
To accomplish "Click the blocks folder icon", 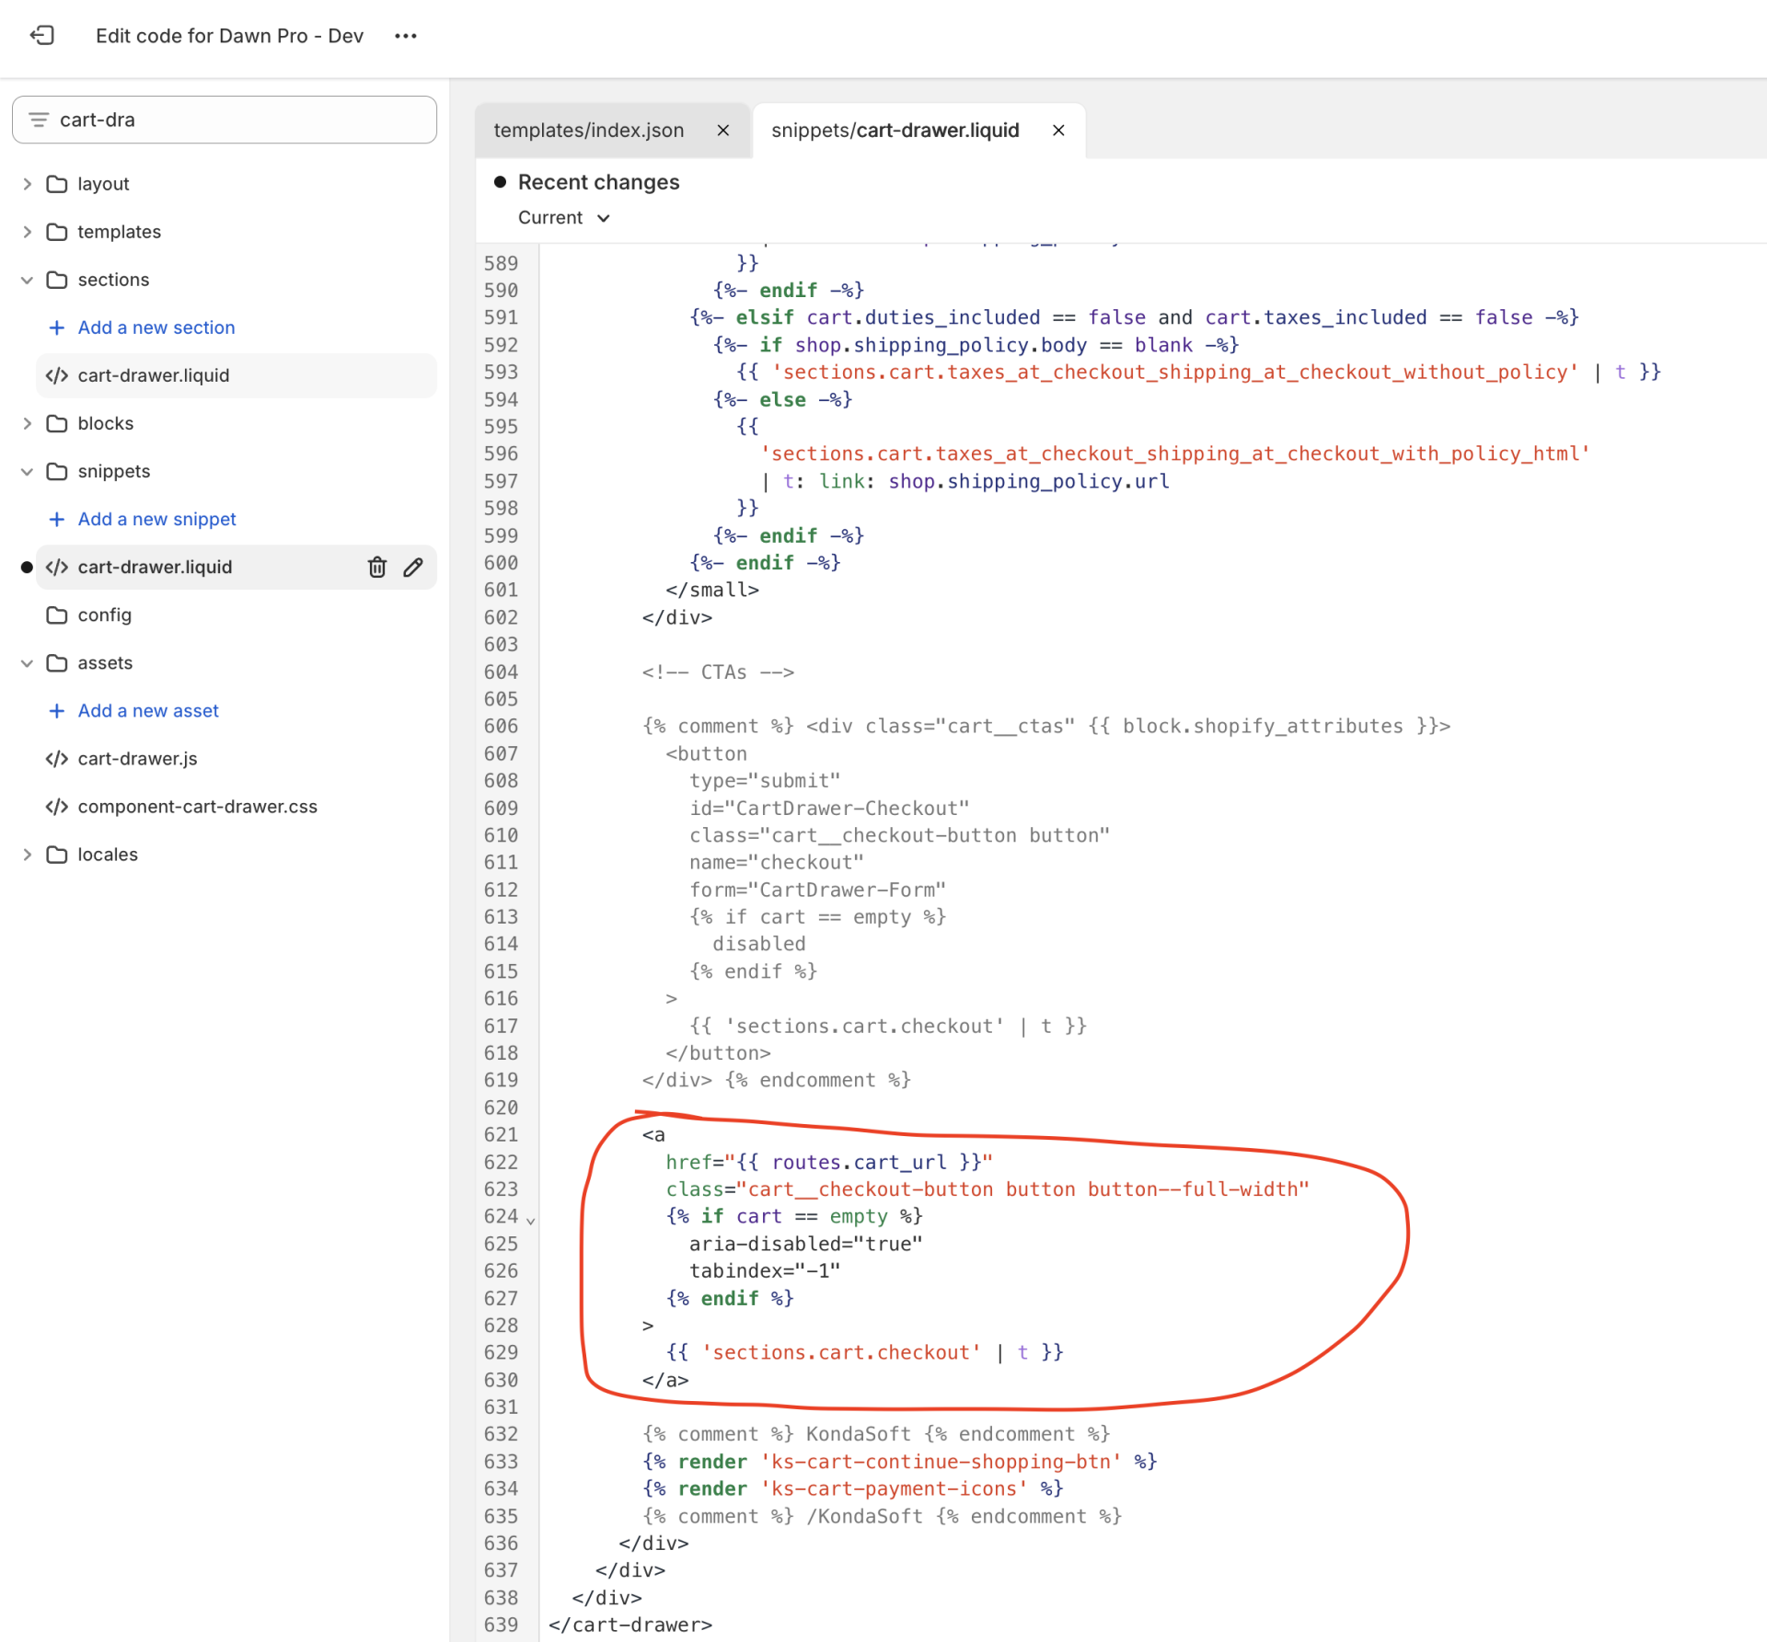I will 57,423.
